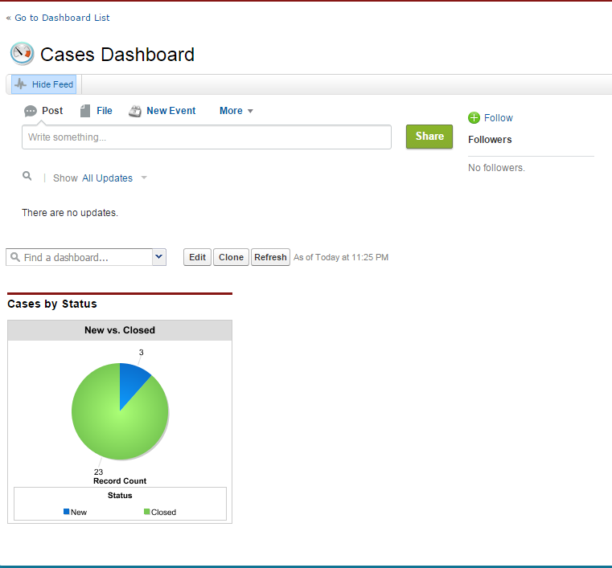Image resolution: width=612 pixels, height=568 pixels.
Task: Click the feed search magnifier icon
Action: [x=27, y=176]
